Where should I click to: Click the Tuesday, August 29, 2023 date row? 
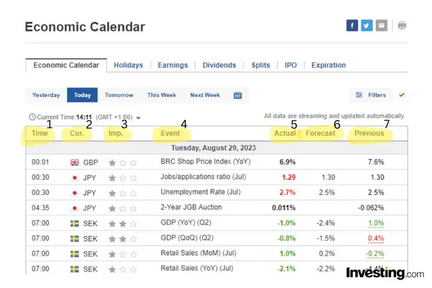point(217,148)
